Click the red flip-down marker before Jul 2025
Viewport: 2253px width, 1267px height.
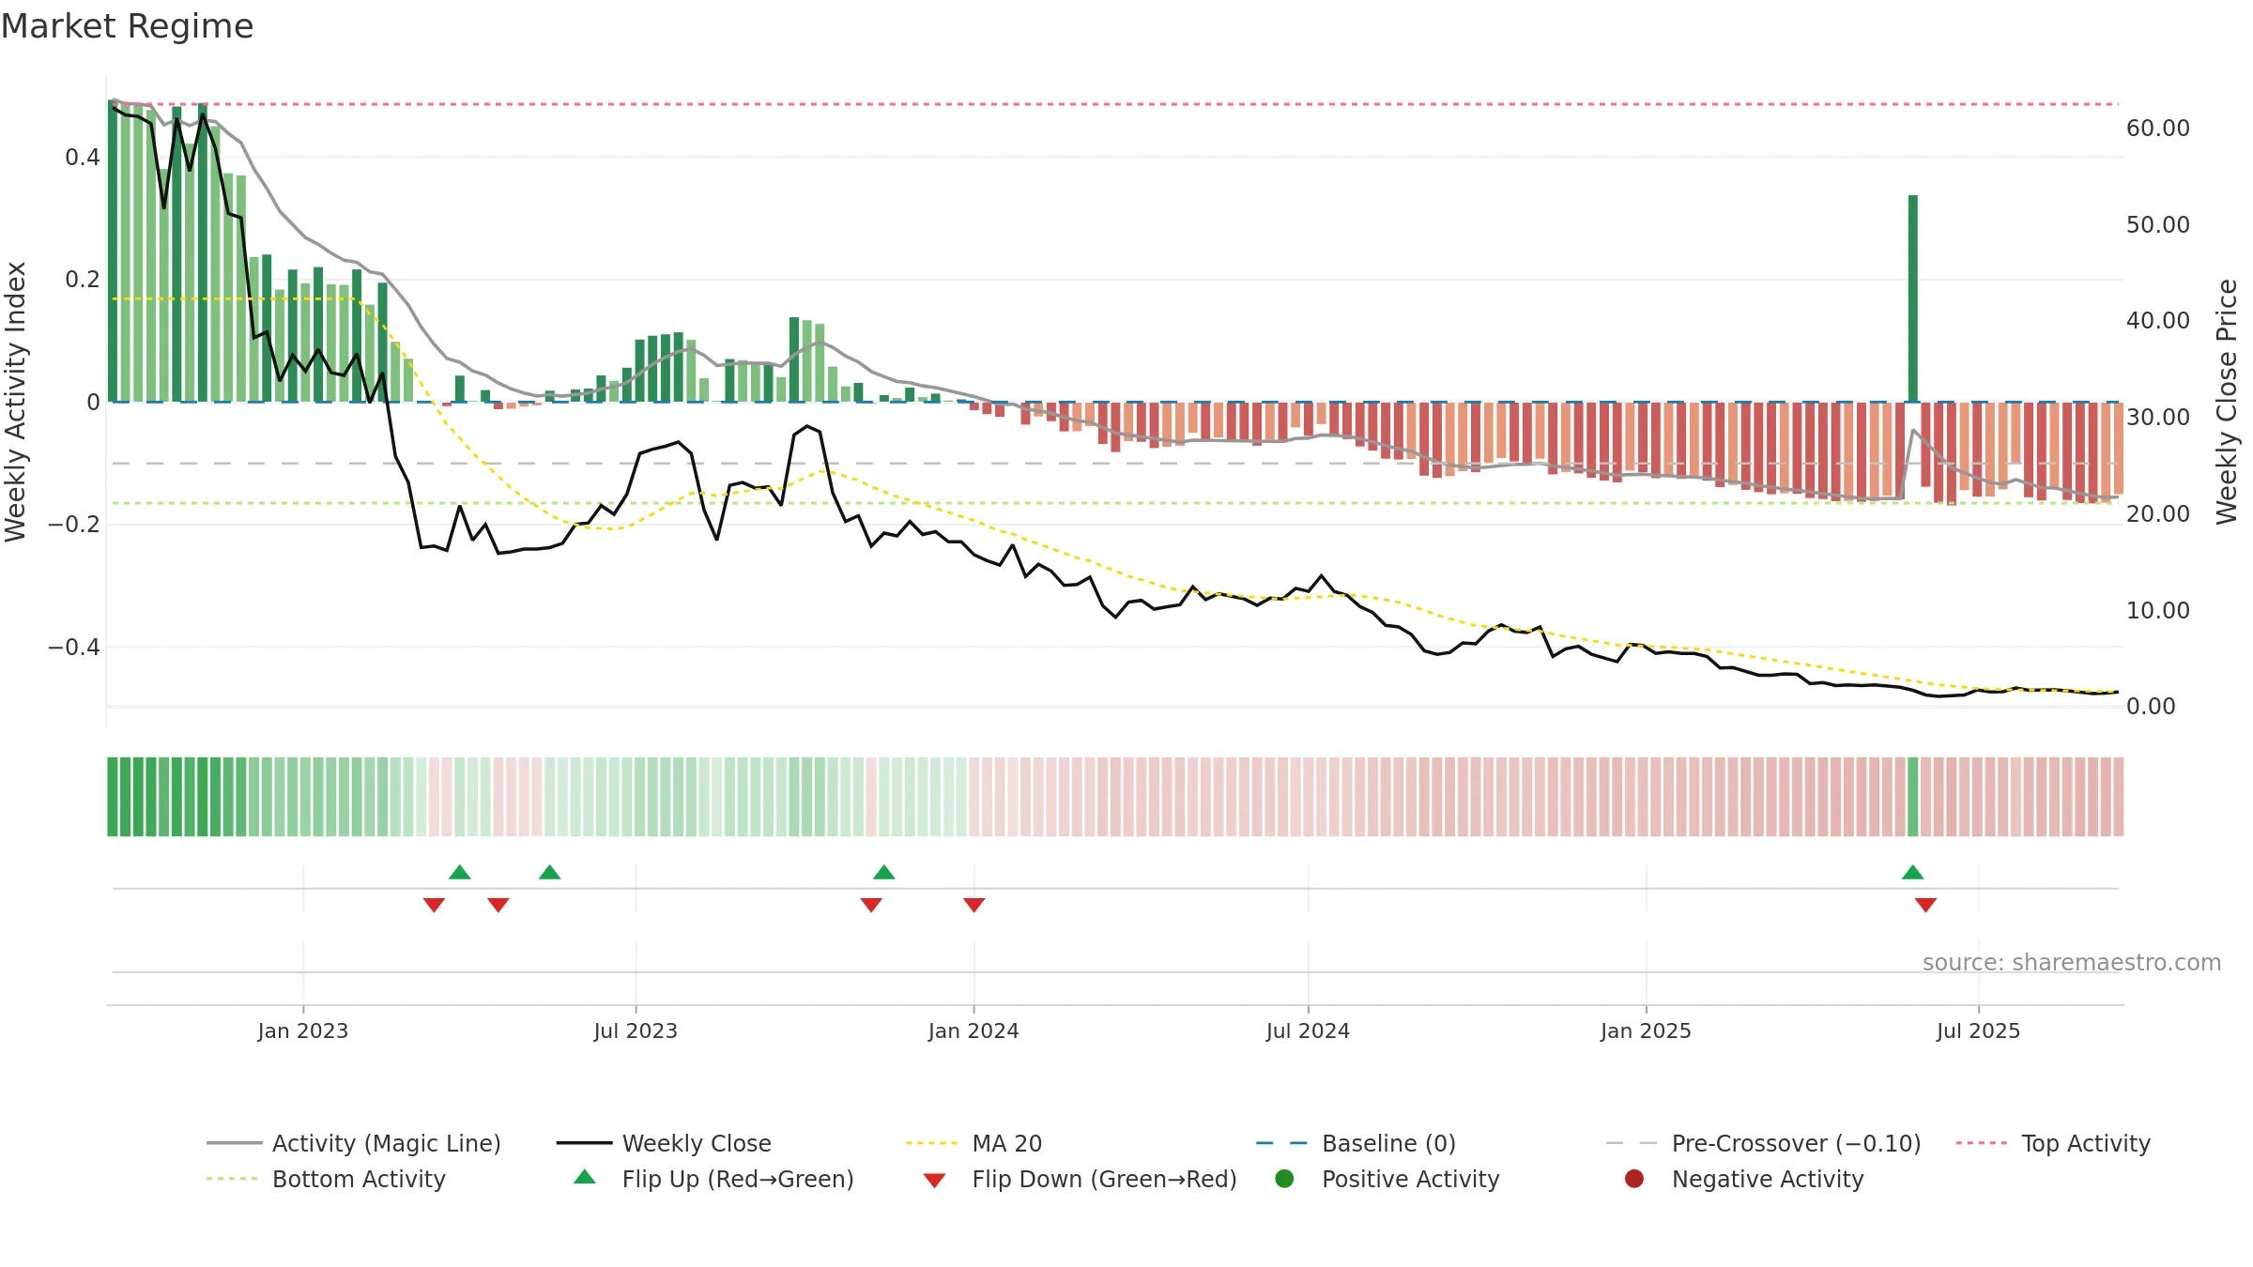[x=1926, y=905]
